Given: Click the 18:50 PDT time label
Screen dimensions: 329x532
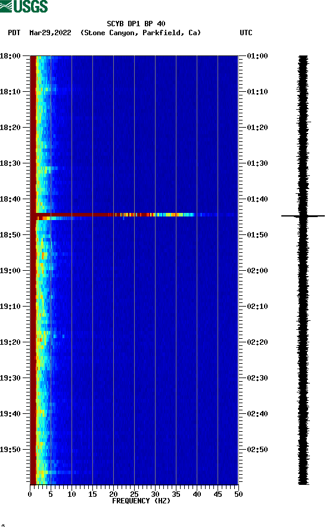Looking at the screenshot, I should pos(10,235).
